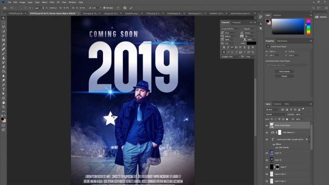Click the Home icon in options bar
Screen dimensions: 329x185
5,8
